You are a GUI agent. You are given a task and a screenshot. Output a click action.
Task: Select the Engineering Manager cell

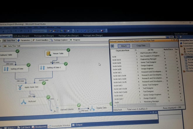click(x=149, y=59)
